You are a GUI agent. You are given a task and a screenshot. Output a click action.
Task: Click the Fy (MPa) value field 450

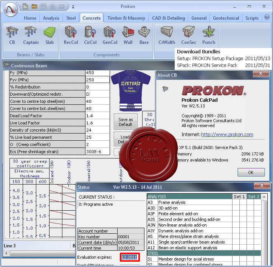click(x=98, y=73)
